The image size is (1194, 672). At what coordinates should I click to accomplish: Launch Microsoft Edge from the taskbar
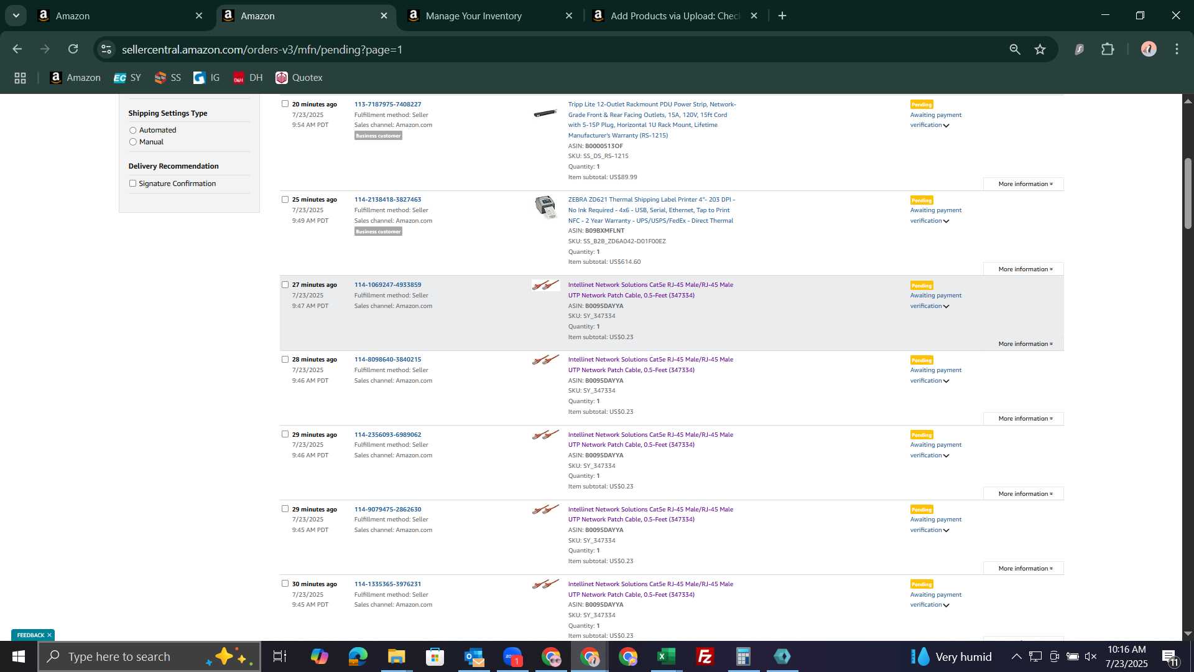point(358,656)
